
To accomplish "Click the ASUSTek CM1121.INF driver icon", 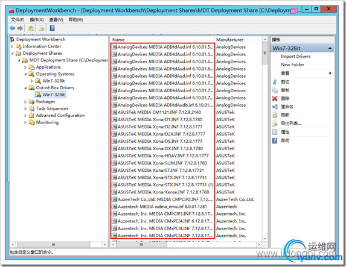I will tap(115, 112).
